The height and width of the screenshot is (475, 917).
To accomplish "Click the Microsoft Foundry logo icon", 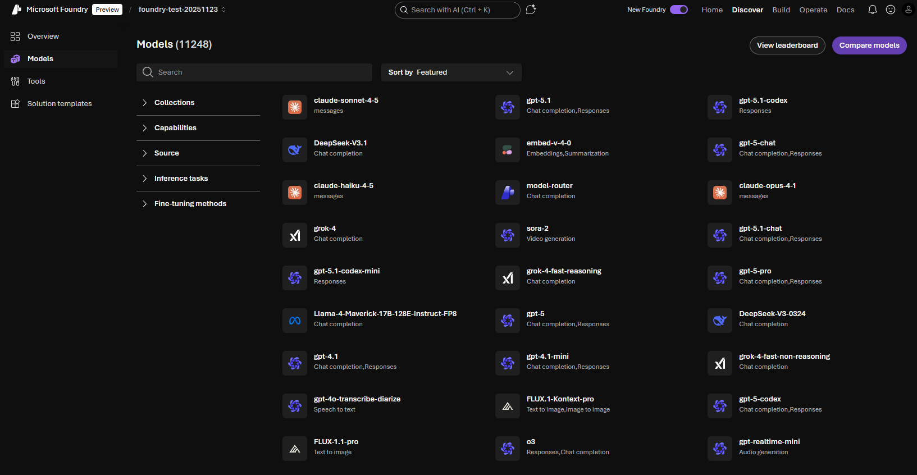I will coord(16,10).
